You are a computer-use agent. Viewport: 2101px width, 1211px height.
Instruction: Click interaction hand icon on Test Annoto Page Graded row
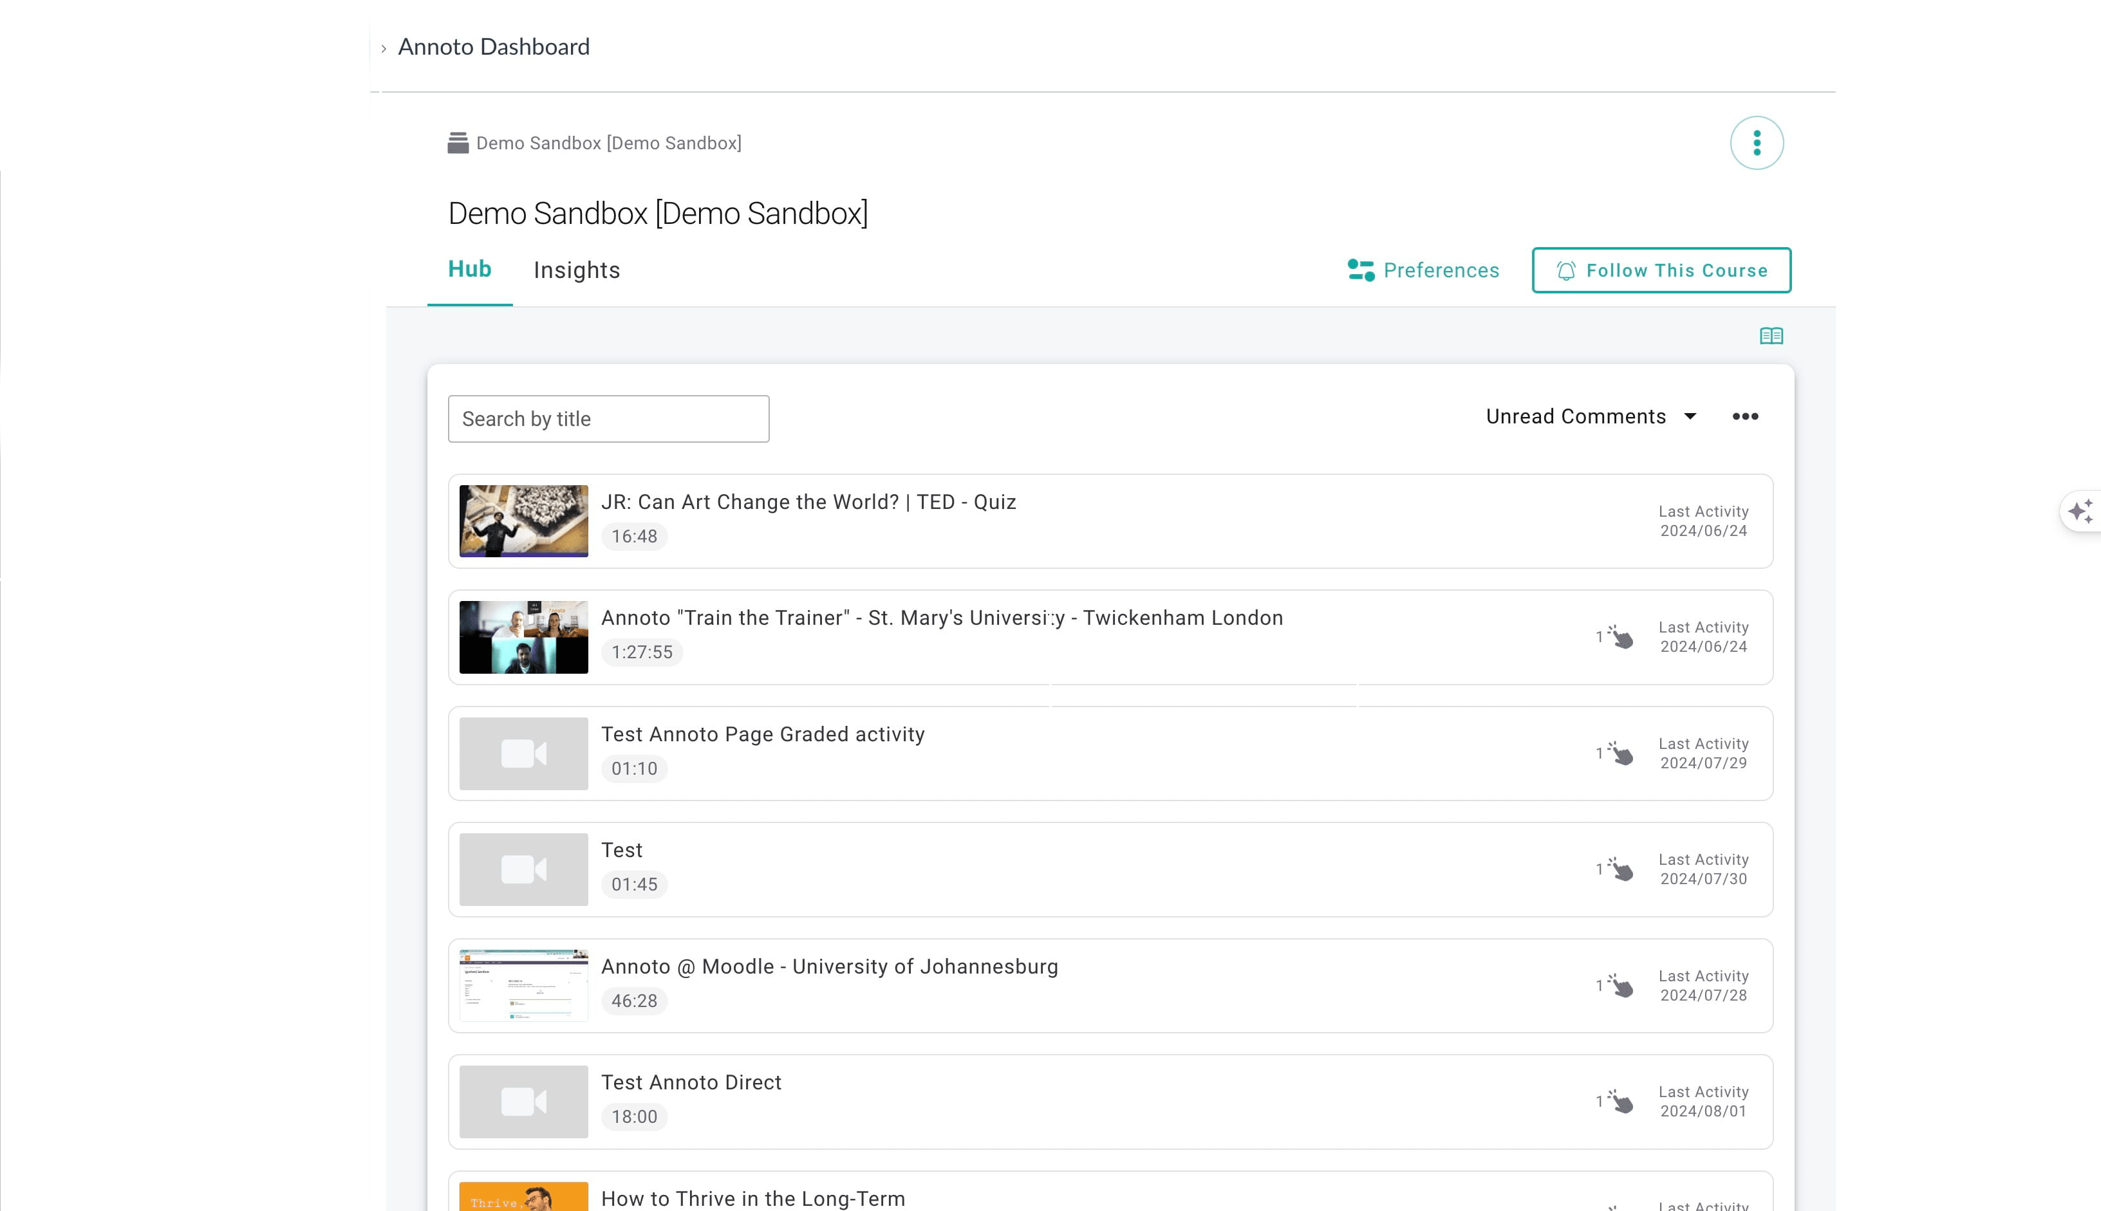(x=1620, y=753)
